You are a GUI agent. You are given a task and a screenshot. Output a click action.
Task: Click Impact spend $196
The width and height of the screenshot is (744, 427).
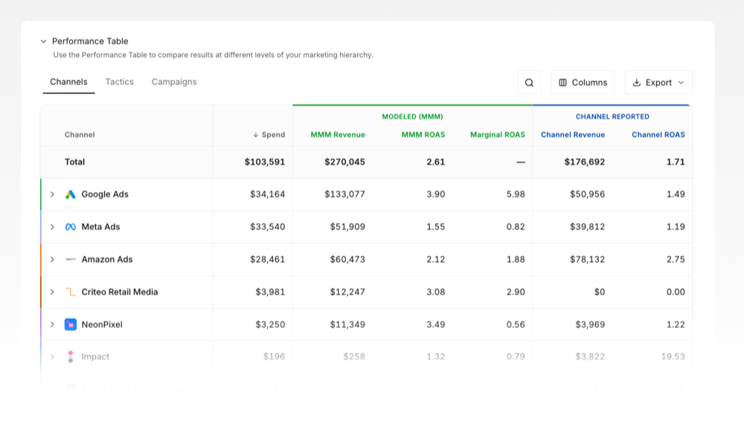coord(275,357)
